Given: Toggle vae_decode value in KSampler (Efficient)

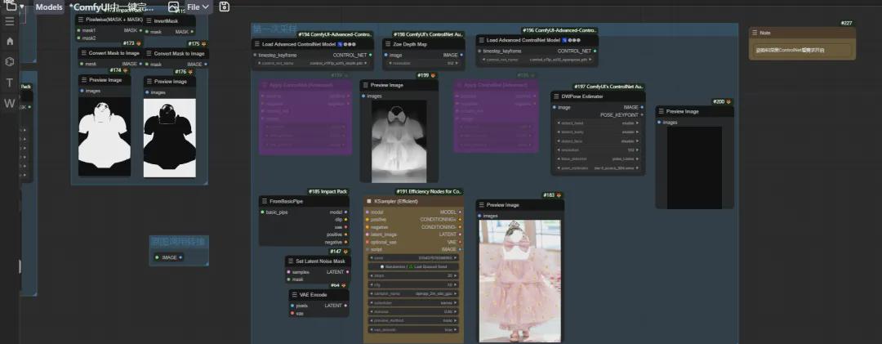Looking at the screenshot, I should (x=413, y=329).
